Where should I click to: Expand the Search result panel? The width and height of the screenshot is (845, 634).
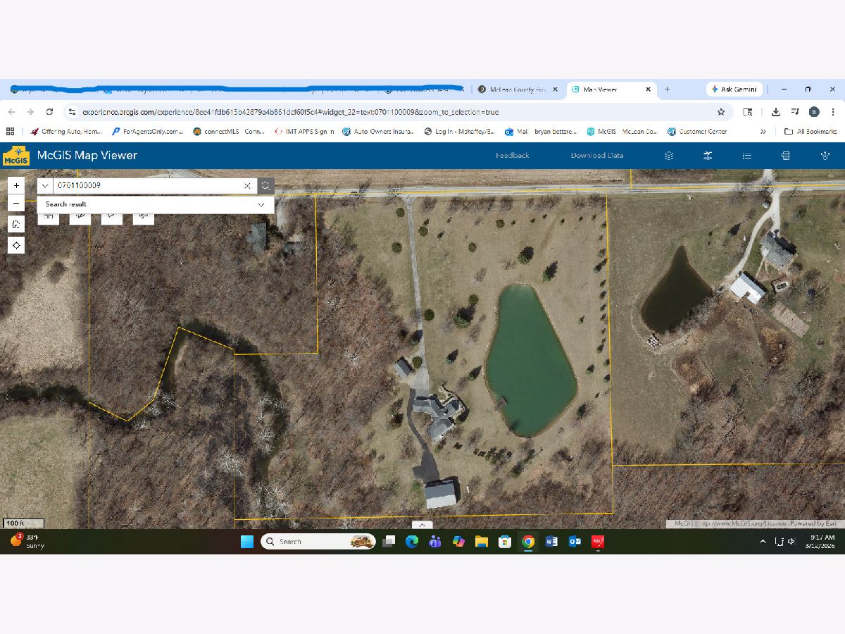(x=261, y=204)
